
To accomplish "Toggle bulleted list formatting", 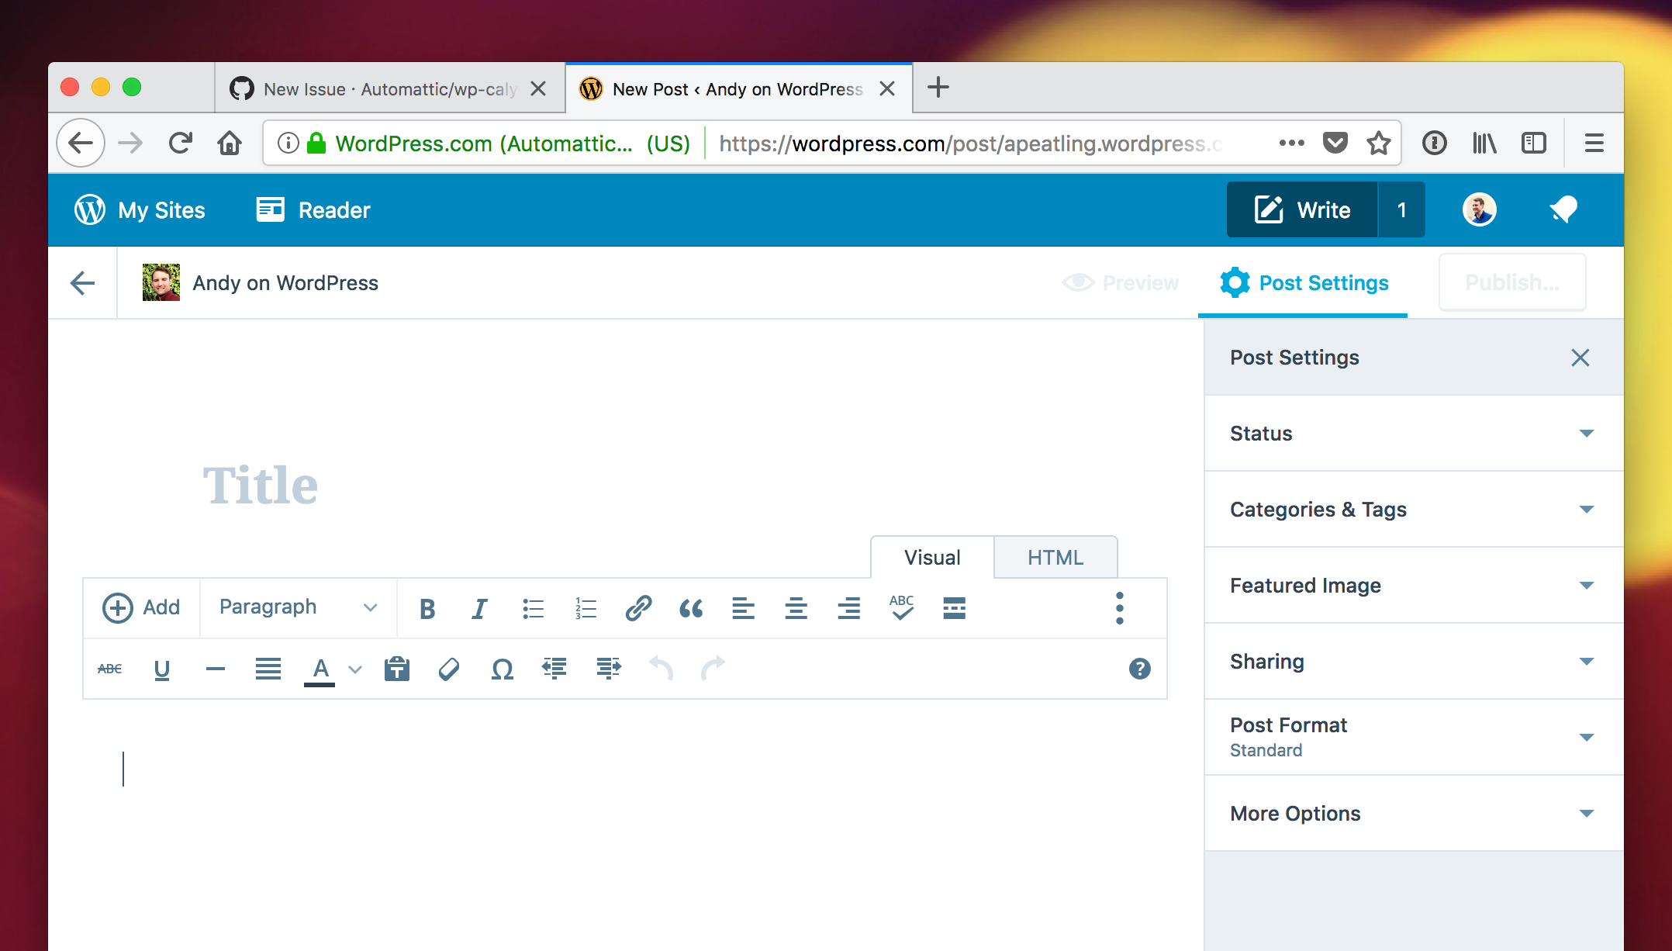I will point(533,609).
